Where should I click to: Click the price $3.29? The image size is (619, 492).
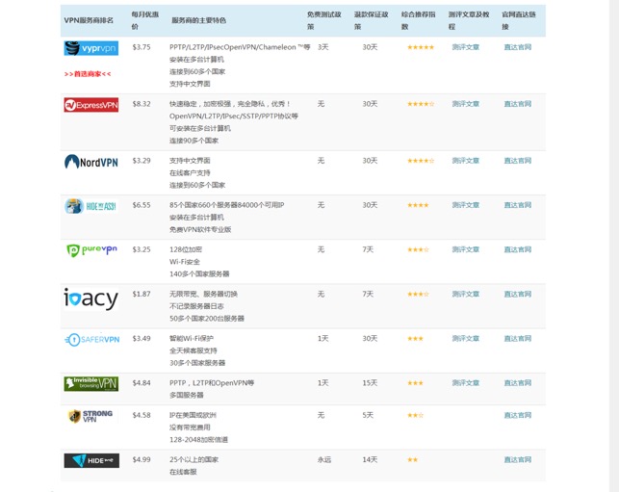pyautogui.click(x=142, y=161)
